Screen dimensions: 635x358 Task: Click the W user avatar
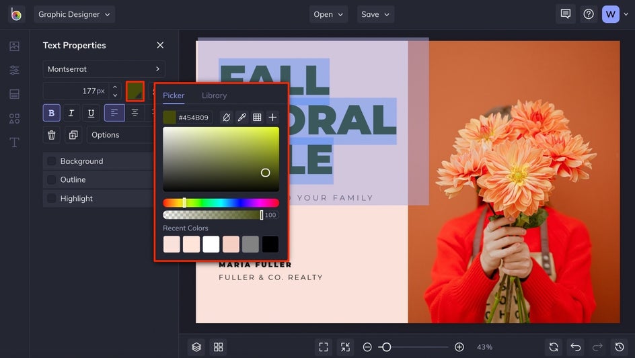pyautogui.click(x=611, y=14)
